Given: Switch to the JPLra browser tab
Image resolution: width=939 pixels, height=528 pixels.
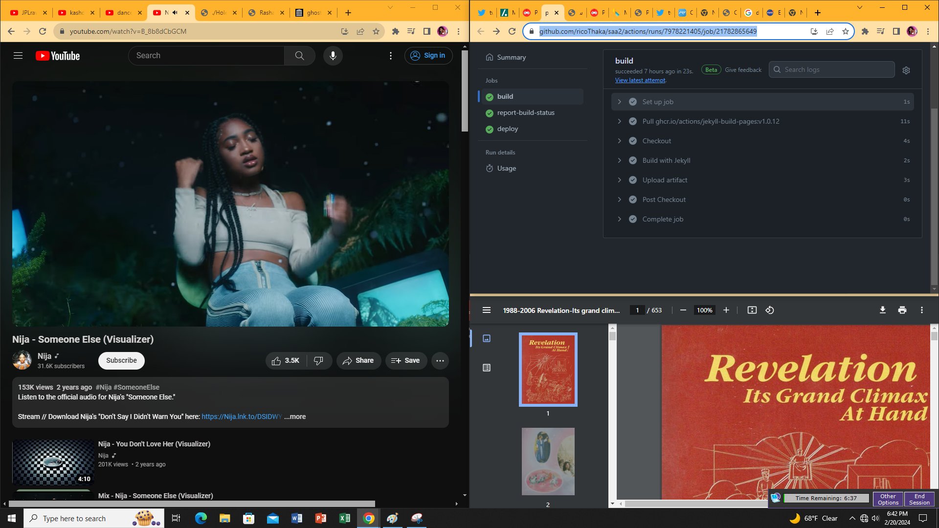Looking at the screenshot, I should coord(28,13).
